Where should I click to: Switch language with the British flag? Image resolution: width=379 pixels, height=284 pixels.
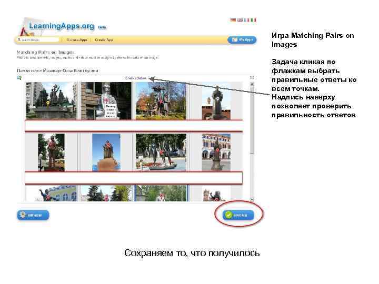coord(240,20)
